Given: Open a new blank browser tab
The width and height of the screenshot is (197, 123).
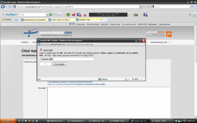Looking at the screenshot, I should (x=105, y=20).
